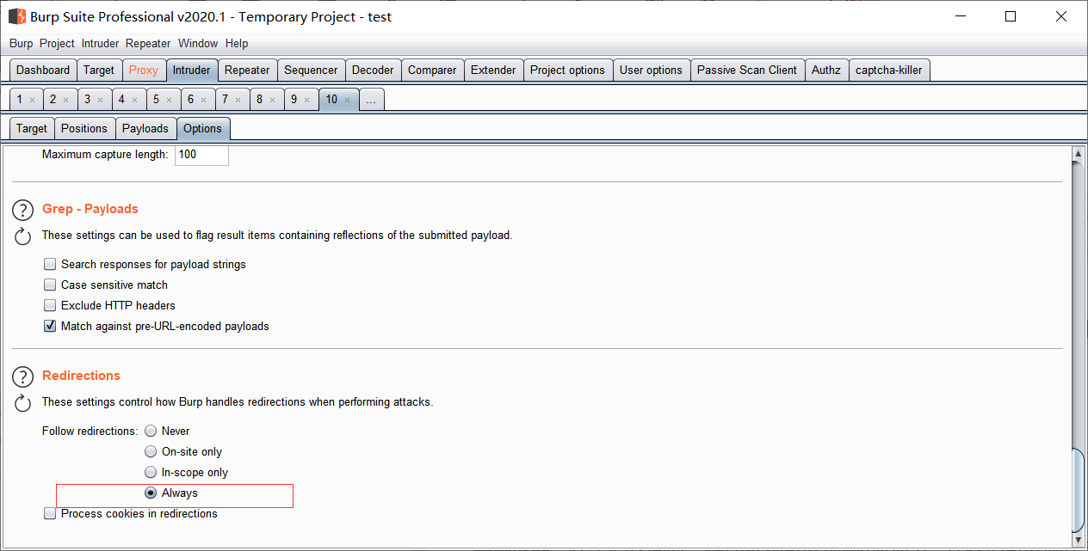Switch to the Dashboard tab
1088x551 pixels.
[43, 70]
